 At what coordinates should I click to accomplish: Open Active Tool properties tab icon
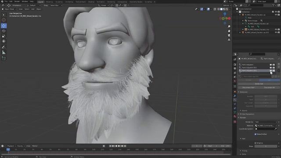235,59
